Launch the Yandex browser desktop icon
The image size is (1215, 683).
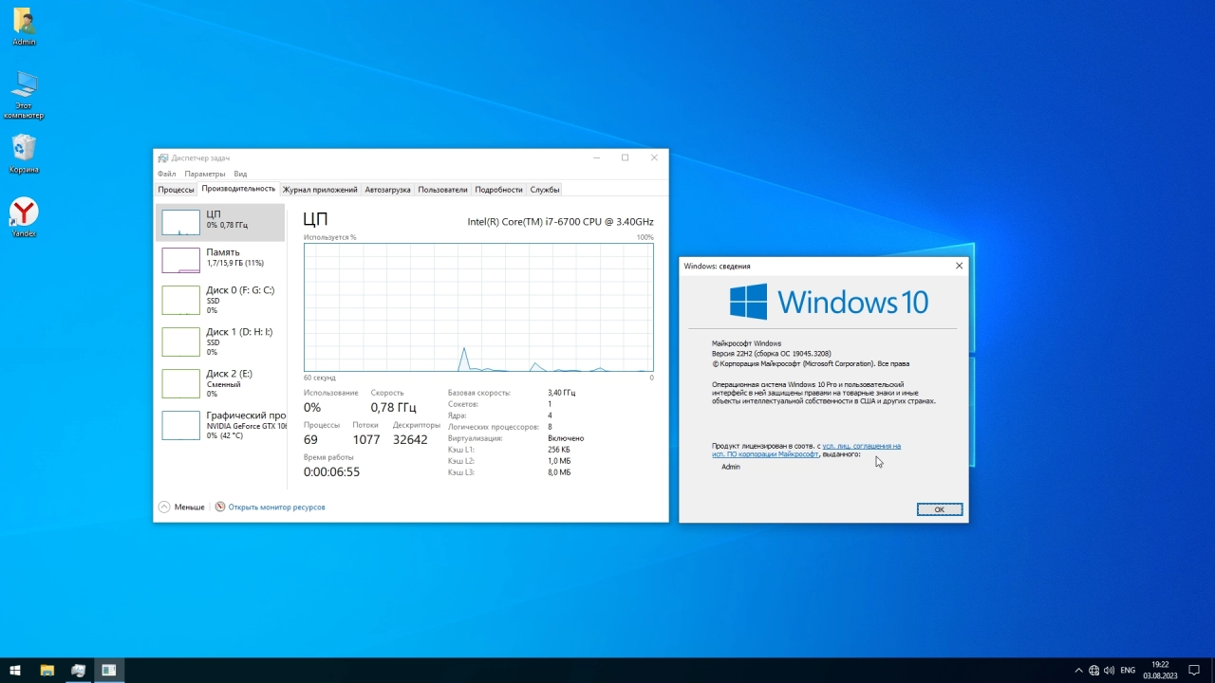[x=24, y=217]
